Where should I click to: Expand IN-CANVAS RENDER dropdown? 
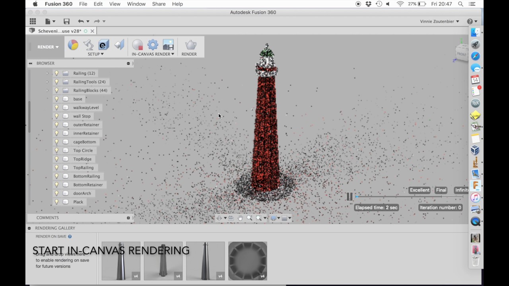[x=153, y=54]
